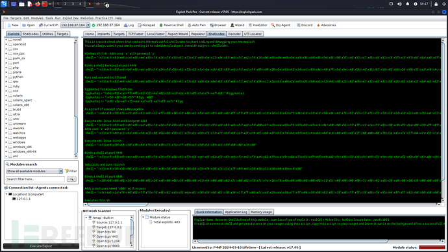Expand the webapps folder
This screenshot has width=448, height=252.
tap(6, 138)
